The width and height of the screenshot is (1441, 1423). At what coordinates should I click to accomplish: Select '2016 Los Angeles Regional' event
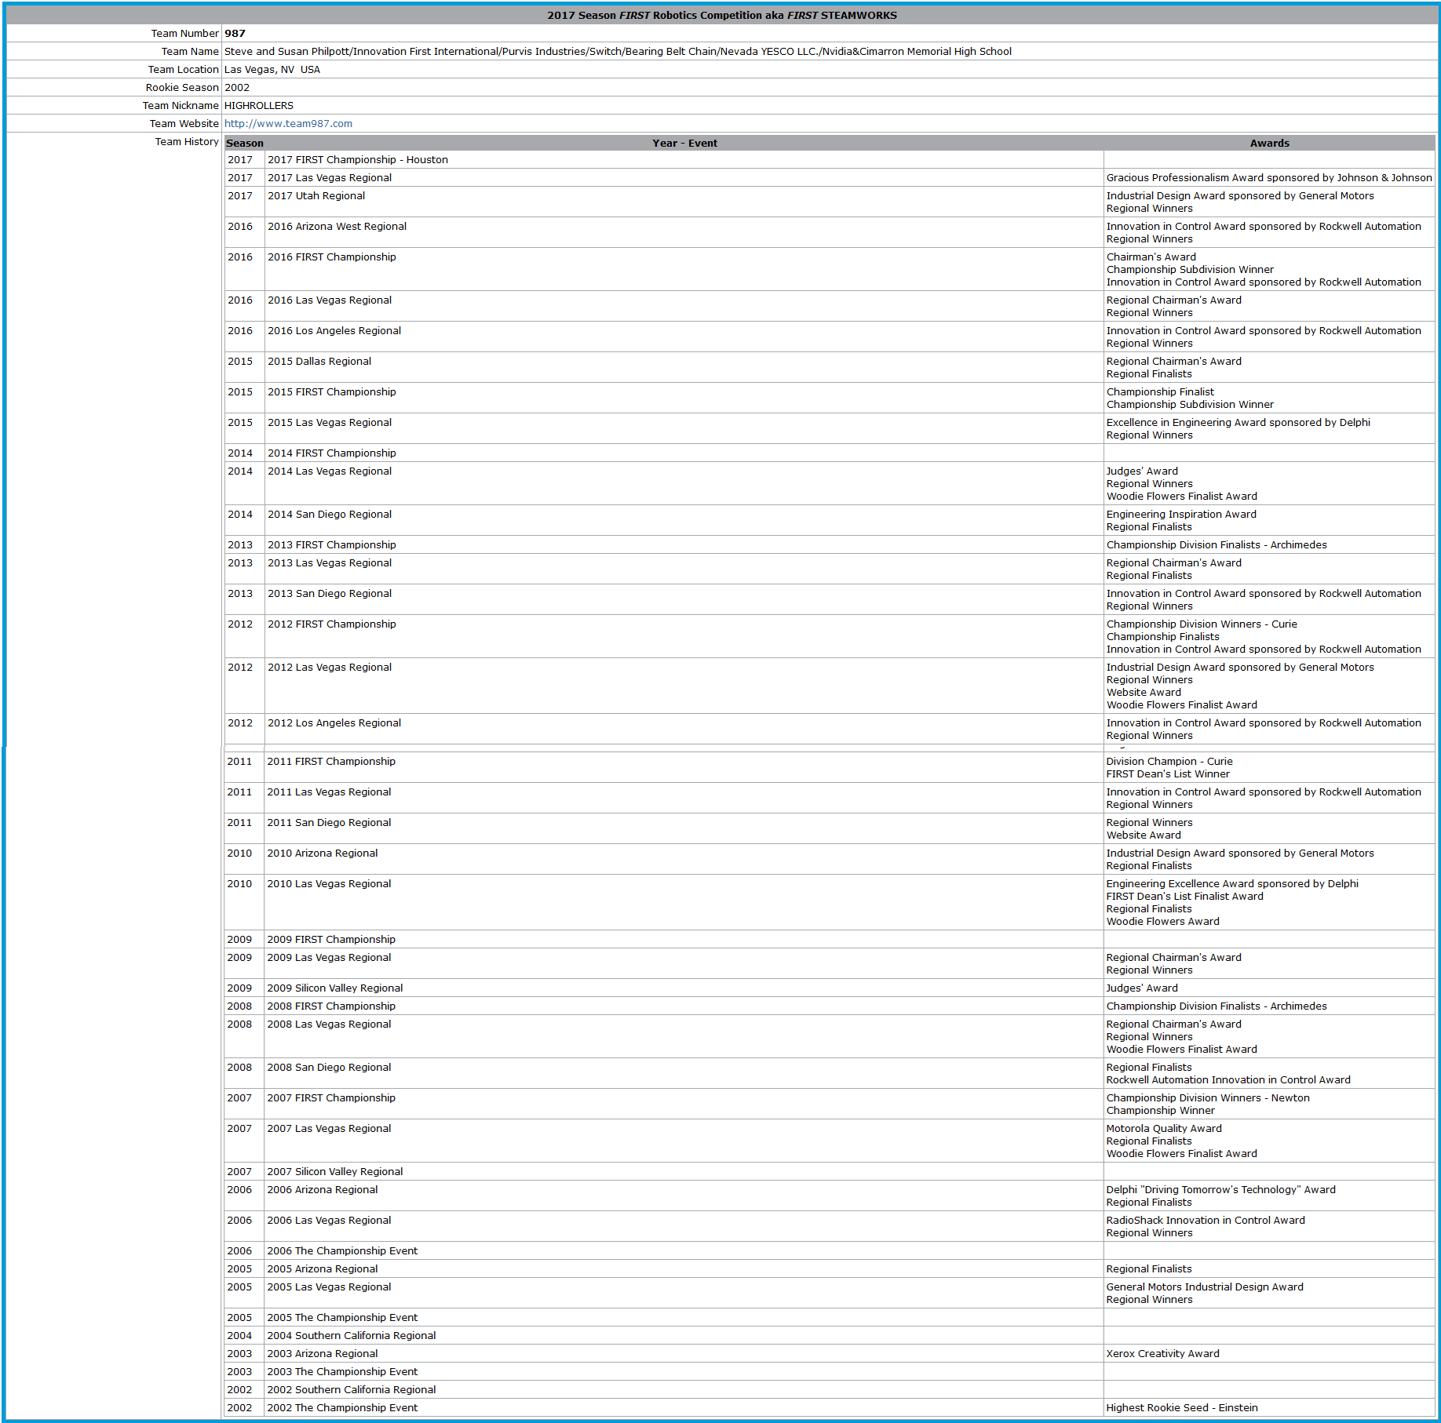pyautogui.click(x=334, y=331)
